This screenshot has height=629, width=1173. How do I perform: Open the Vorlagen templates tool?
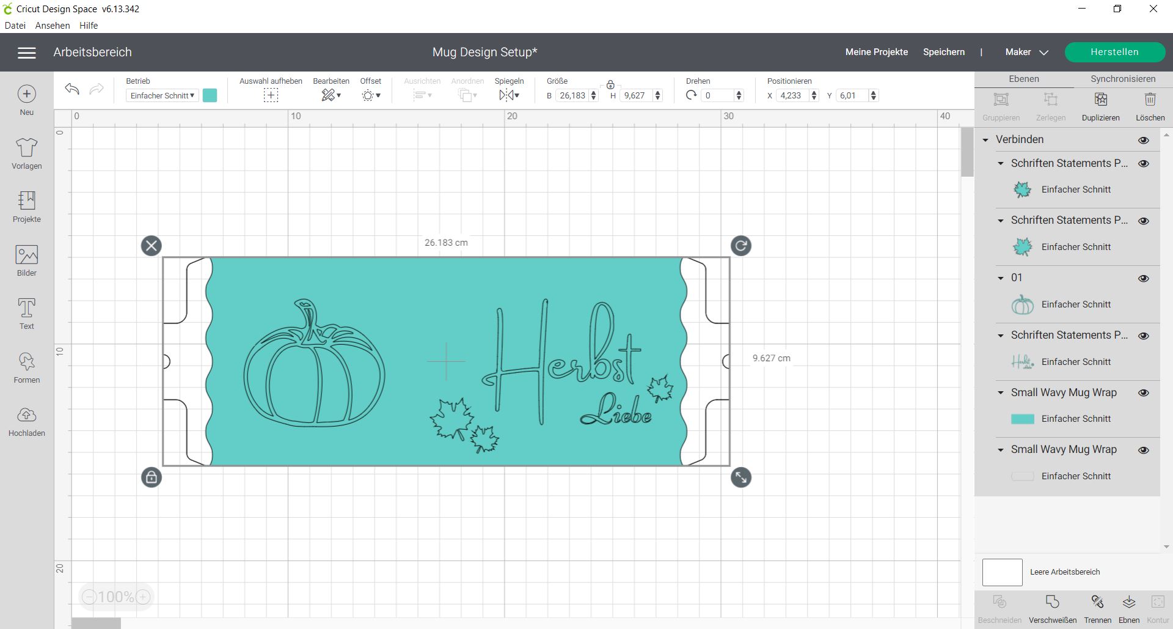[x=26, y=153]
